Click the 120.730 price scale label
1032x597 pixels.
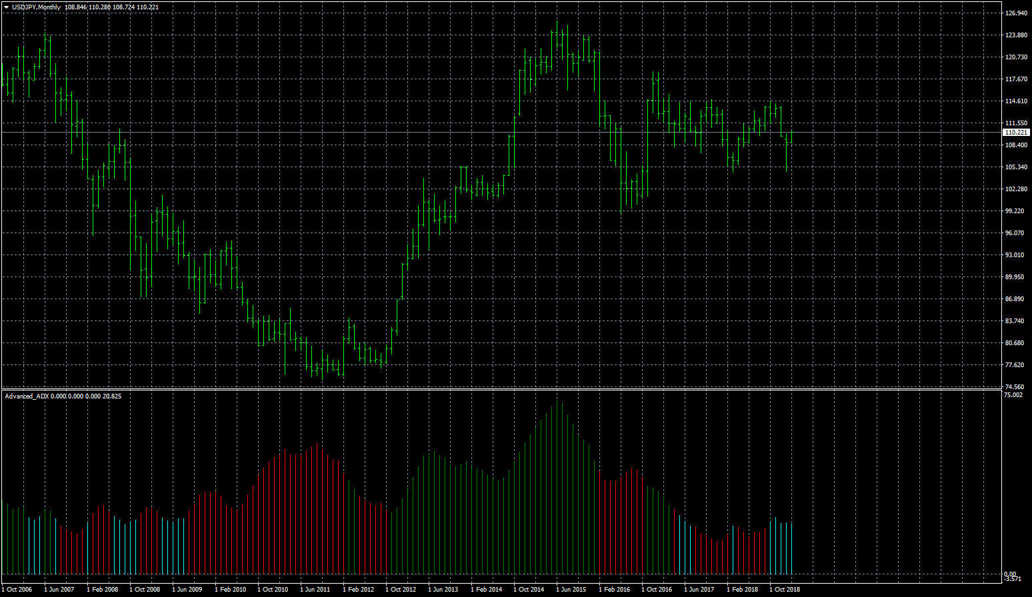pos(1016,57)
